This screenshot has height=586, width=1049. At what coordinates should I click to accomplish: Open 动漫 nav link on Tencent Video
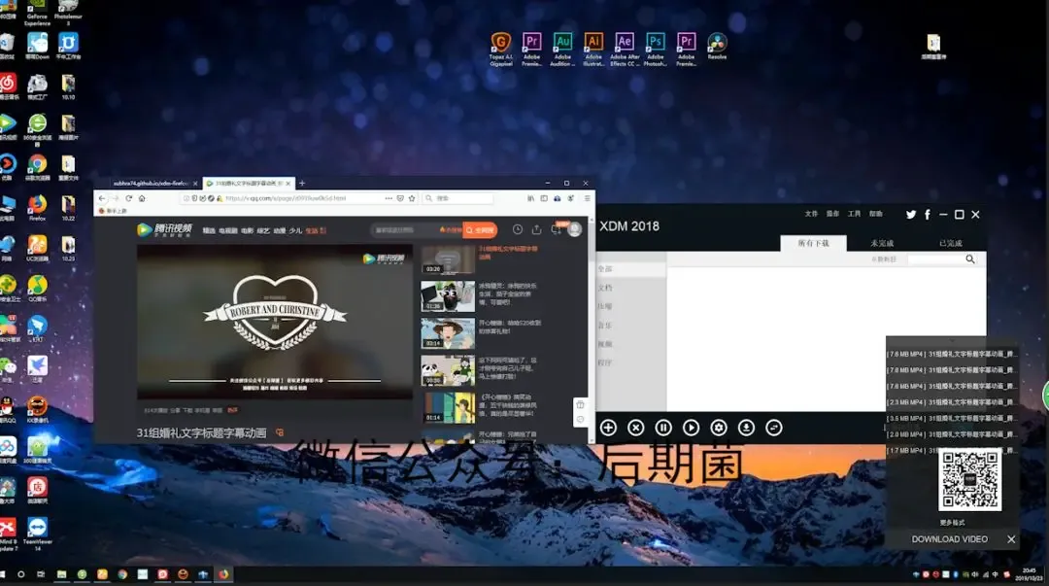[280, 230]
